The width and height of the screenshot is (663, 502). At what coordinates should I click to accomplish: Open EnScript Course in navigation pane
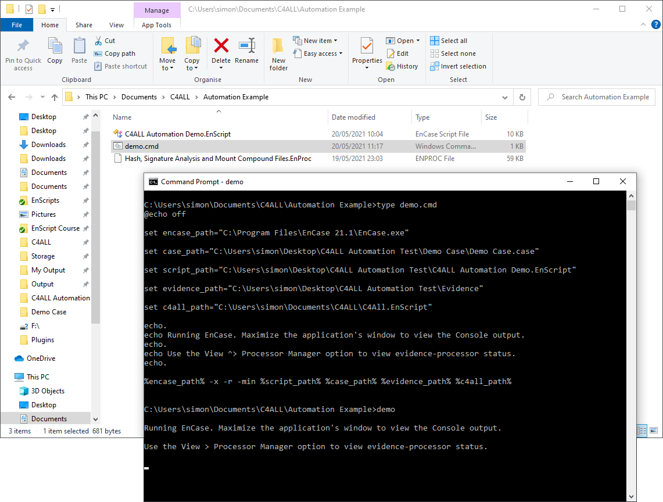(x=55, y=228)
